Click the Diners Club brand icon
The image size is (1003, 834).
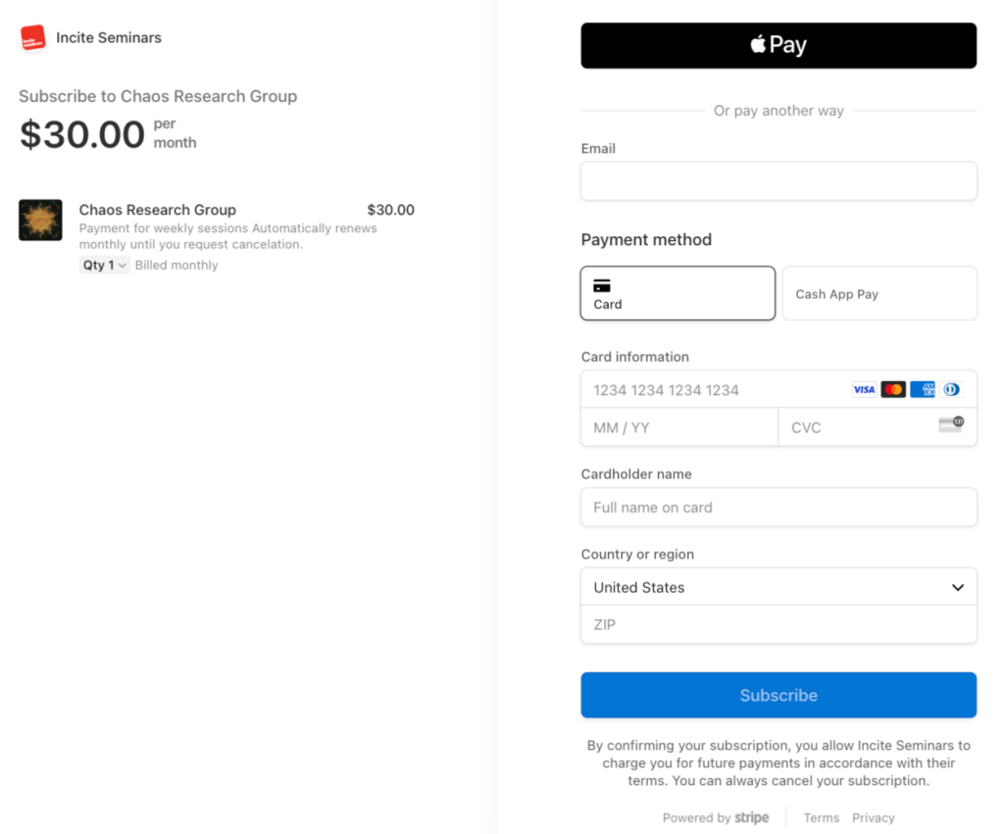951,390
